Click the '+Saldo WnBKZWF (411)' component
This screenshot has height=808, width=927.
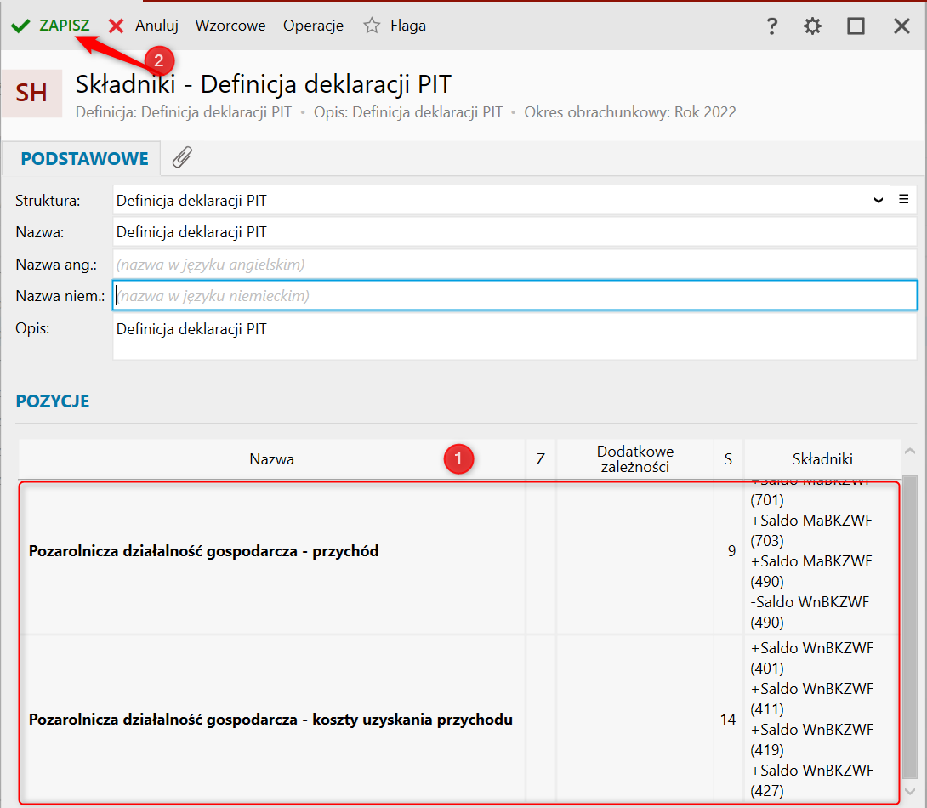811,698
